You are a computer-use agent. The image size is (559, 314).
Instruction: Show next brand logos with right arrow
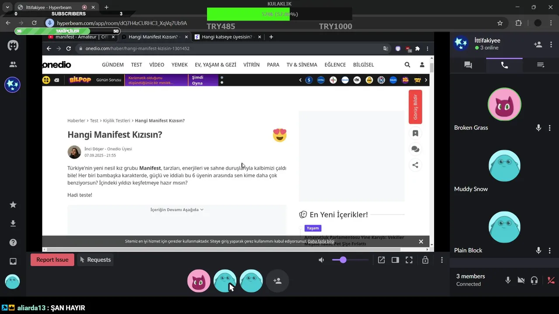click(x=426, y=80)
